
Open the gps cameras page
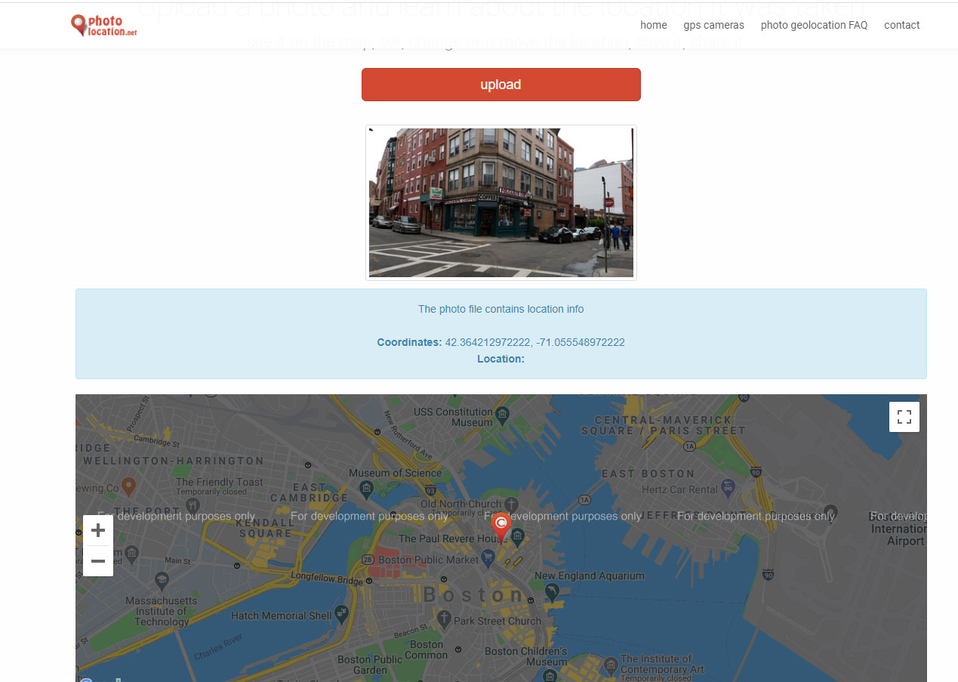tap(714, 25)
